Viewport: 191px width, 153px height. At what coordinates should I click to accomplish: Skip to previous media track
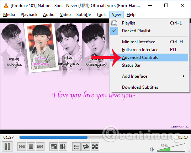pyautogui.click(x=22, y=147)
